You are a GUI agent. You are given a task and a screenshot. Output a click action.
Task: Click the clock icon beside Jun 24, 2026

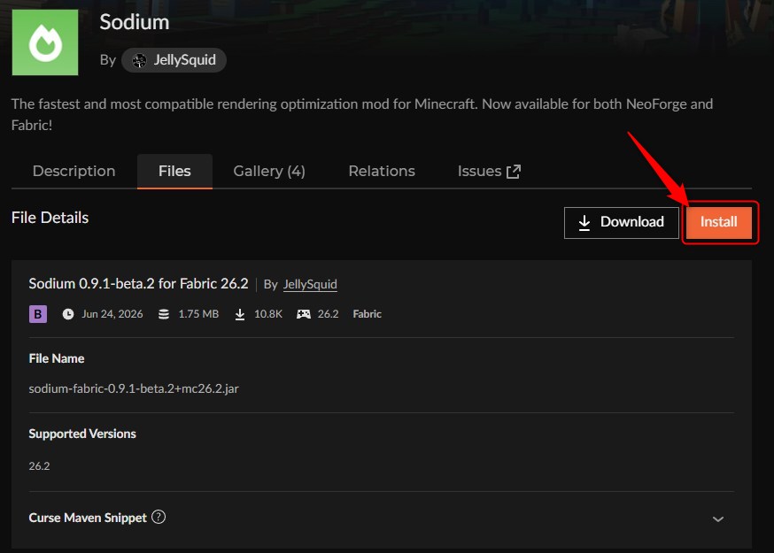click(x=68, y=314)
